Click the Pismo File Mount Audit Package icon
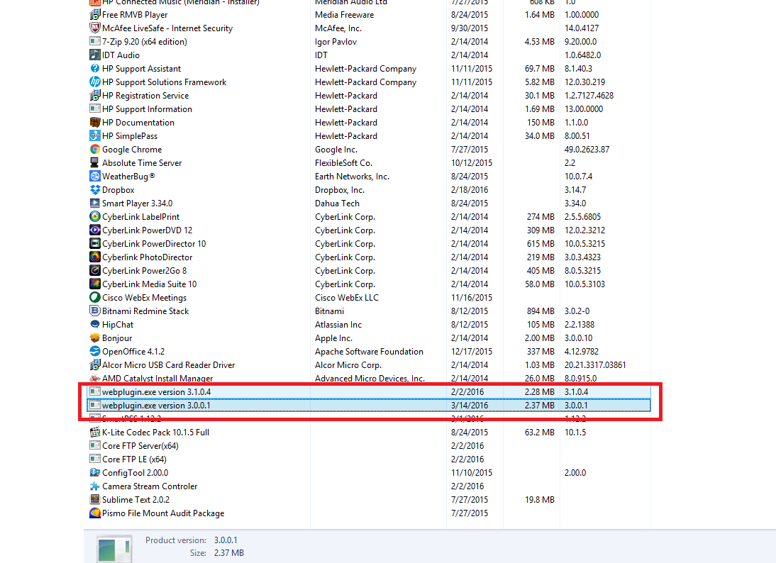Viewport: 776px width, 563px height. [94, 513]
